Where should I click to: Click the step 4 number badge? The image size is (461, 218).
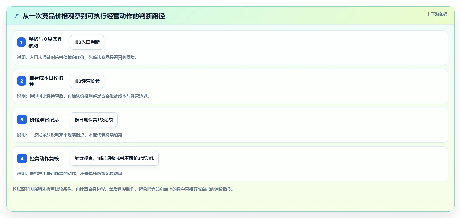point(22,158)
